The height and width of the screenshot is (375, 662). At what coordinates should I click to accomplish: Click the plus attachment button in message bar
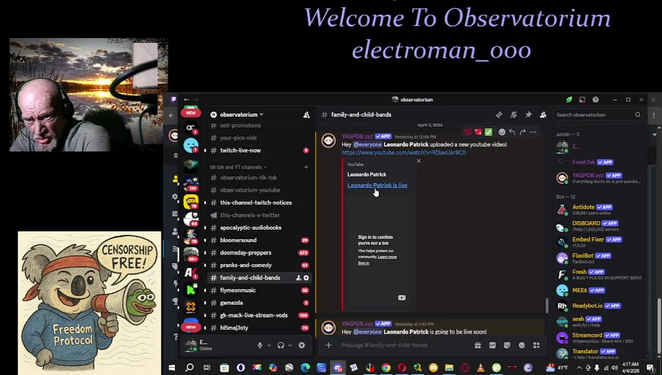click(x=328, y=345)
